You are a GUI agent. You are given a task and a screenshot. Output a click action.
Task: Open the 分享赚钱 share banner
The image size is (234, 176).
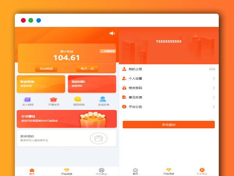pyautogui.click(x=66, y=119)
